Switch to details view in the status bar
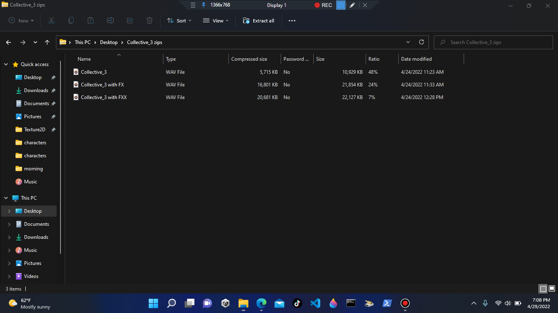The width and height of the screenshot is (558, 313). (x=543, y=289)
